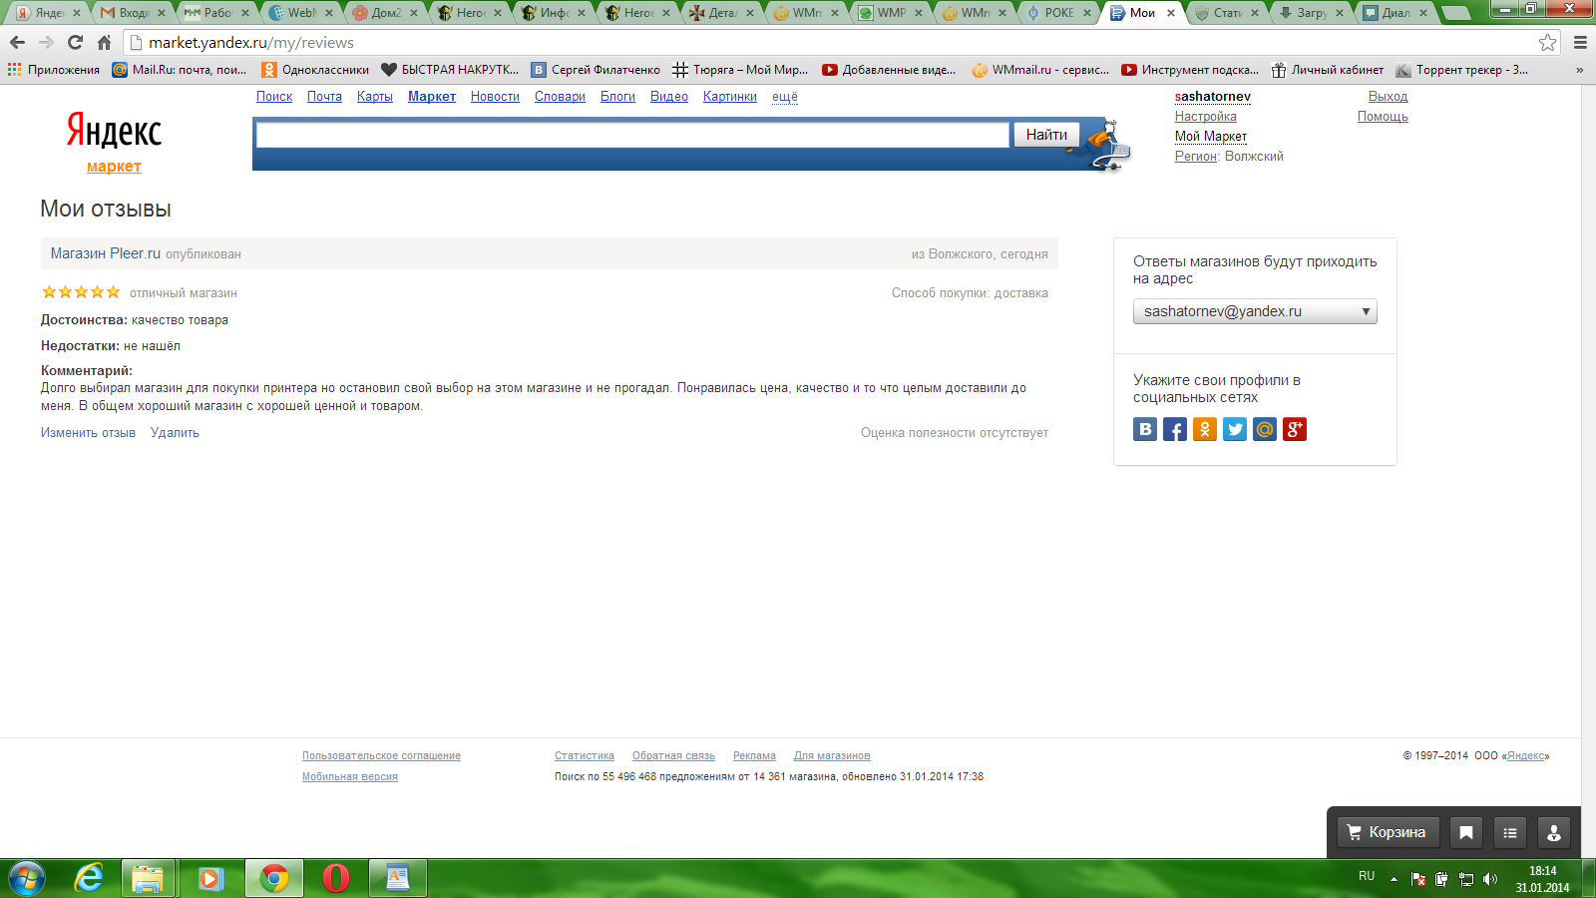The image size is (1596, 898).
Task: Click the search input field
Action: click(632, 135)
